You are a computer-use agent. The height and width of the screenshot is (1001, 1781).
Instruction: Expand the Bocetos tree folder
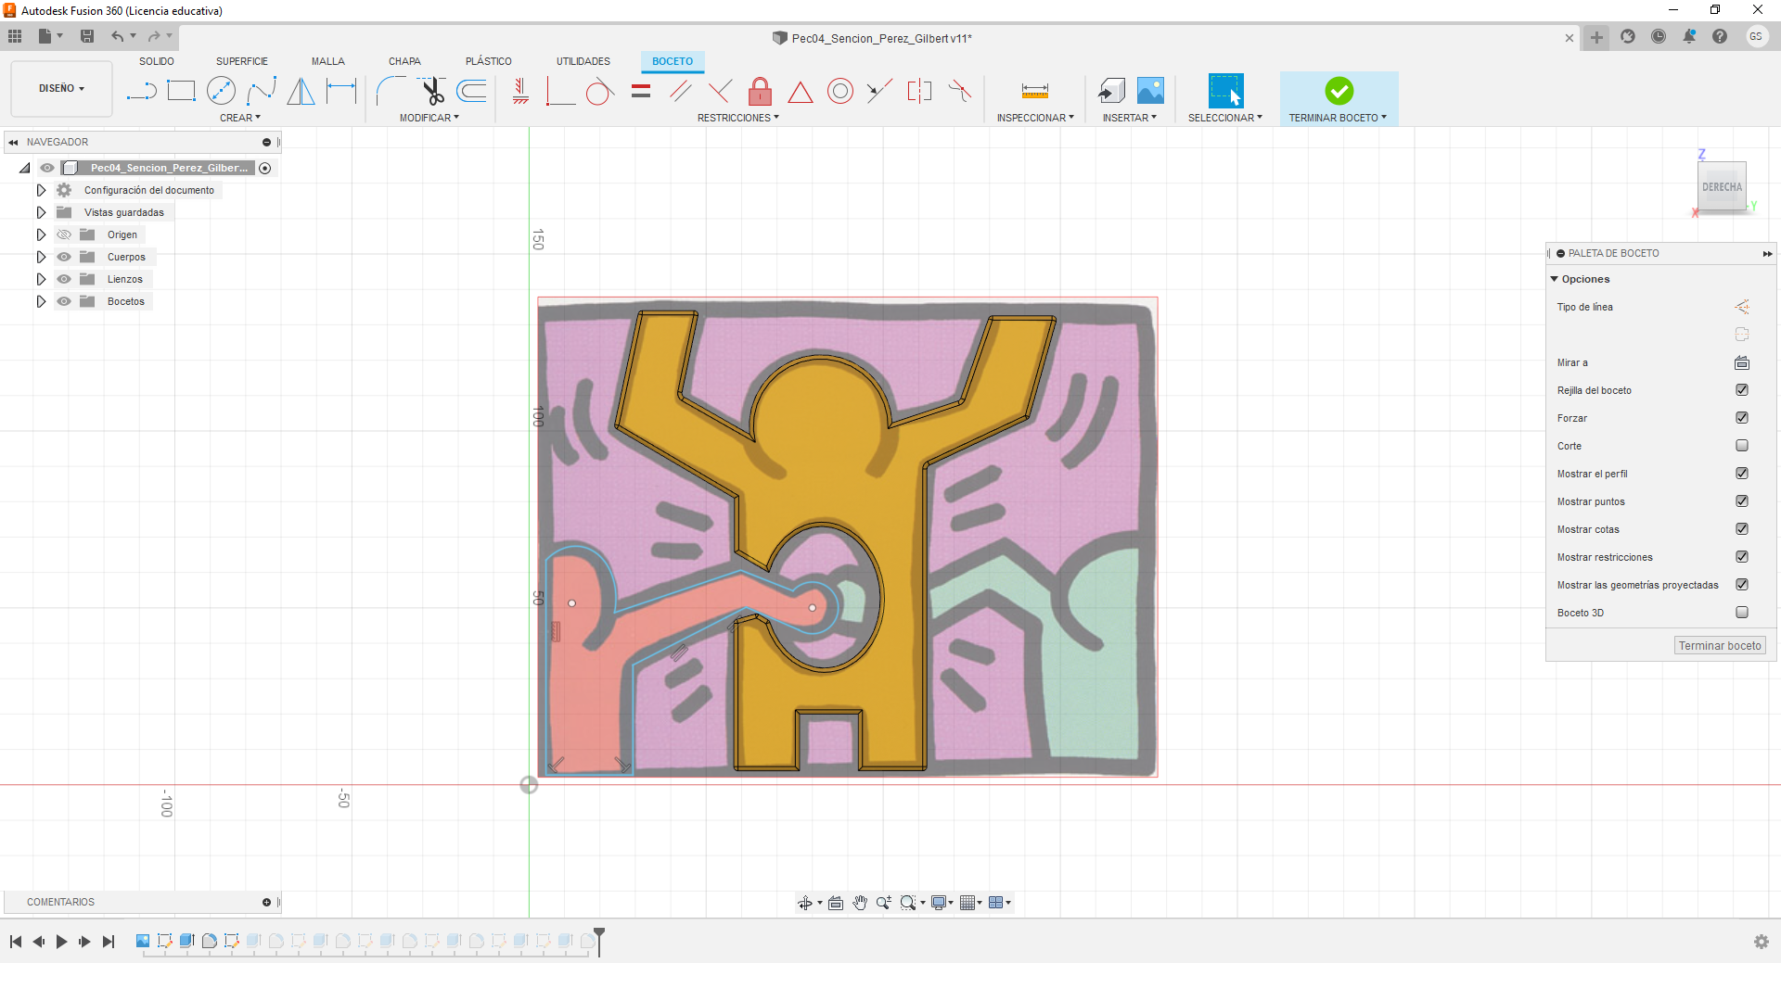tap(41, 301)
